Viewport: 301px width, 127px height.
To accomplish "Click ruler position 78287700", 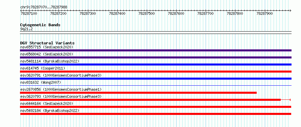I will point(206,13).
